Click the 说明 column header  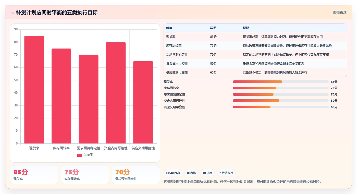tap(246, 28)
